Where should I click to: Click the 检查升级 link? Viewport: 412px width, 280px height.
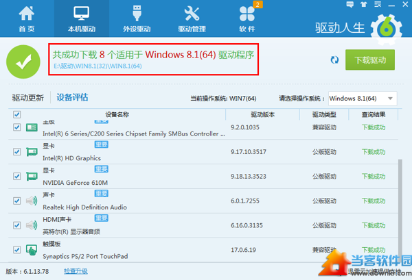pos(76,271)
